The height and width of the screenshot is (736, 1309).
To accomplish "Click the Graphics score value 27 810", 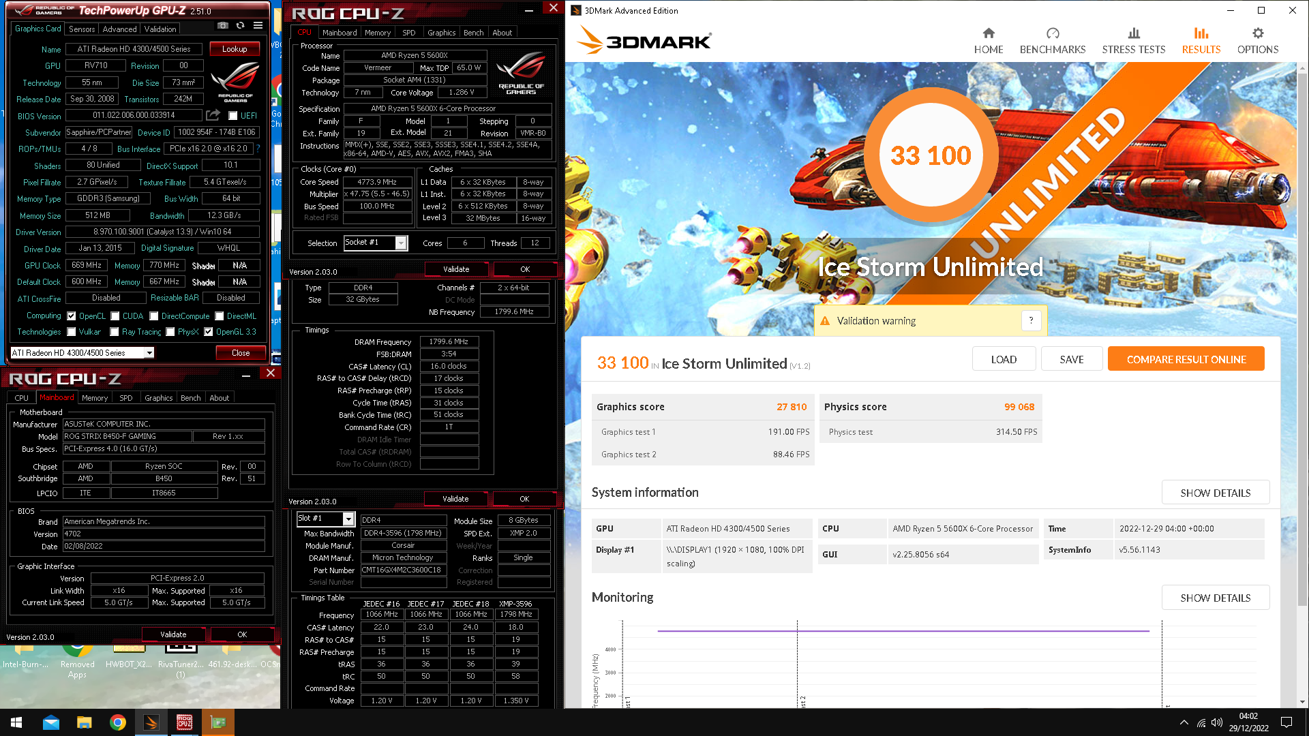I will coord(792,407).
